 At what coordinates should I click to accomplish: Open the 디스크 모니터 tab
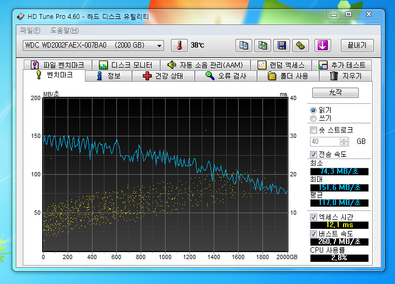[126, 65]
